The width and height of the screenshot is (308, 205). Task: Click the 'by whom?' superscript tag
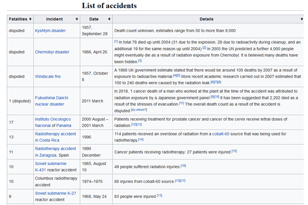pos(139,109)
